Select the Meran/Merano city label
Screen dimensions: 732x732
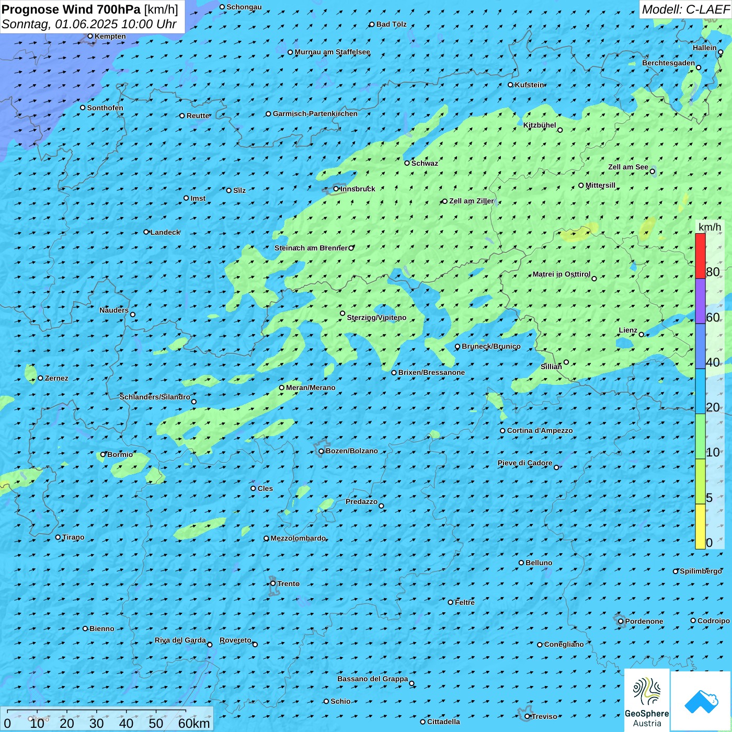pyautogui.click(x=311, y=387)
